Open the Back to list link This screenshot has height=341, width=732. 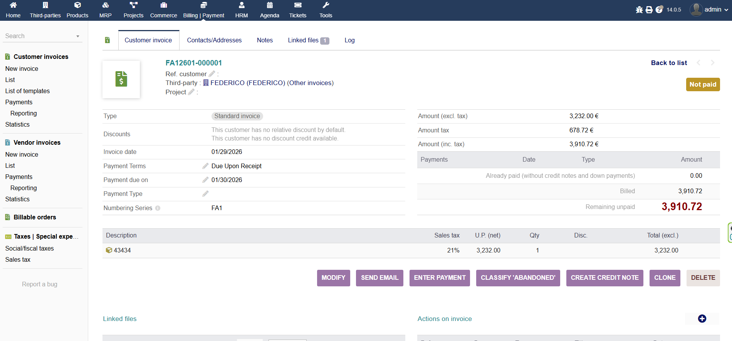click(669, 63)
